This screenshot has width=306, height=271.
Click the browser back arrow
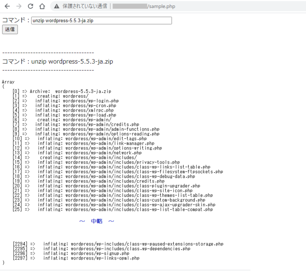point(7,6)
